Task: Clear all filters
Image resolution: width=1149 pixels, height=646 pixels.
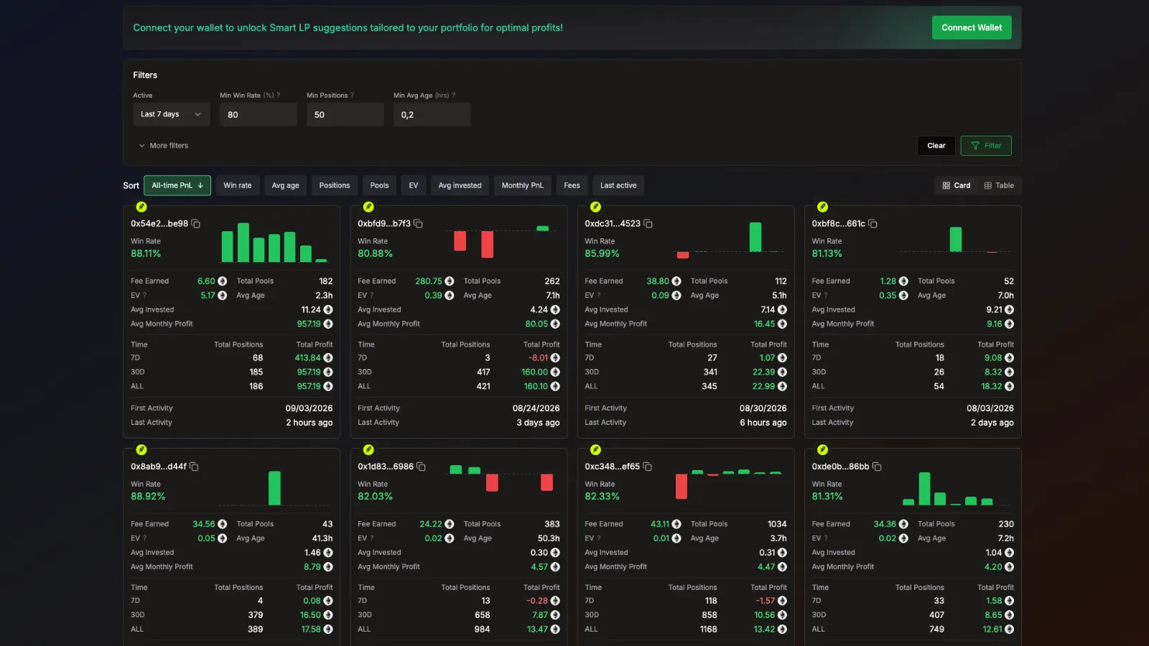Action: pos(936,146)
